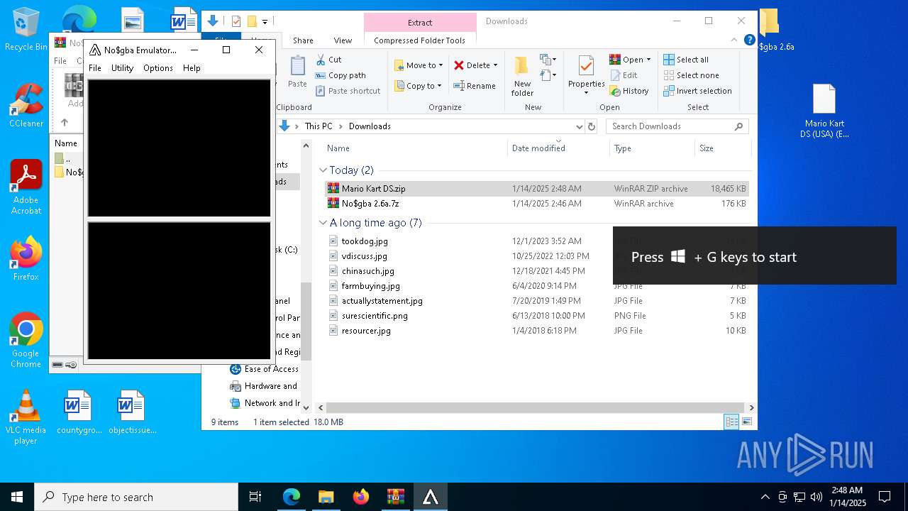Open the Recycle Bin desktop icon
The image size is (908, 511).
click(x=26, y=29)
